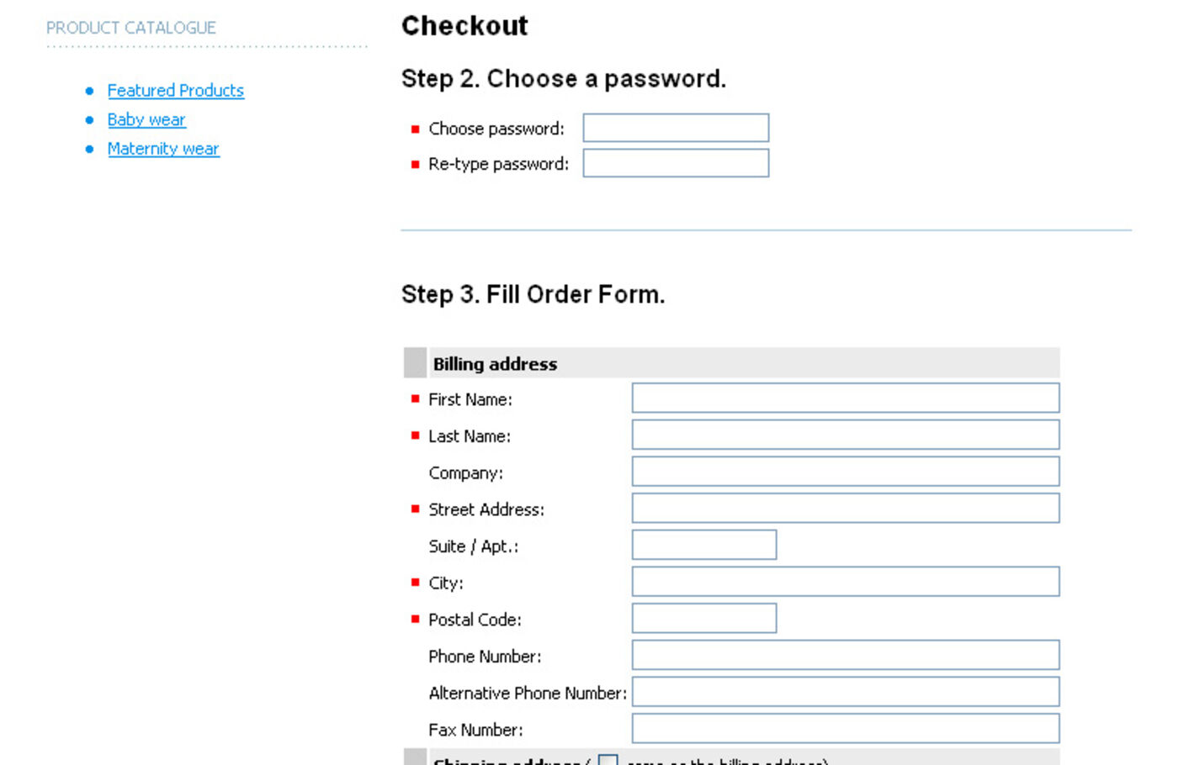This screenshot has width=1178, height=765.
Task: Click the Alternative Phone Number field
Action: (x=845, y=692)
